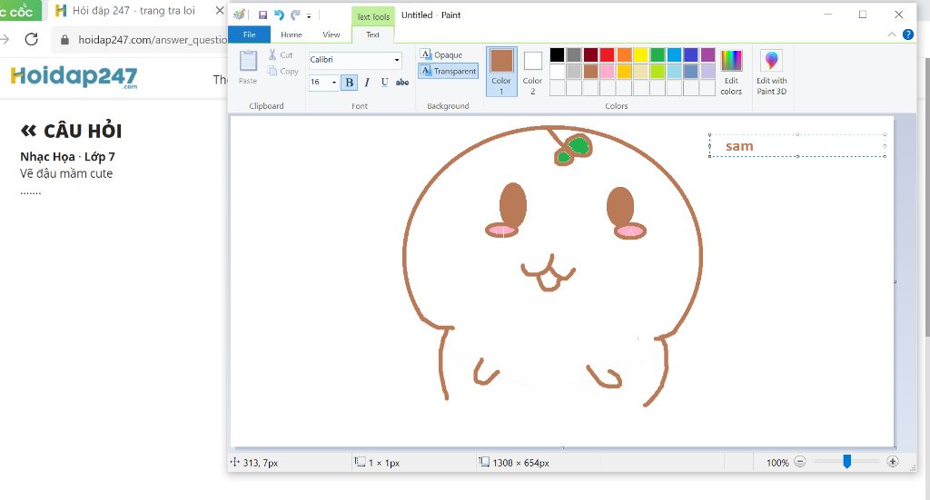Set text background to Opaque

441,54
